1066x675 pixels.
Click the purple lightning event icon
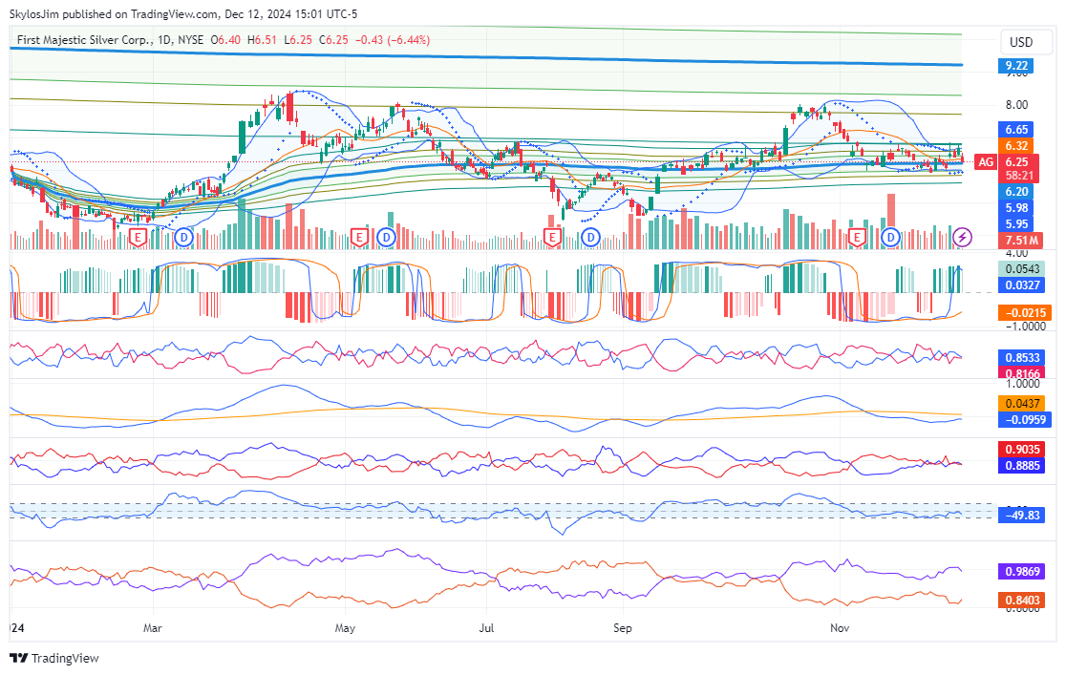(963, 236)
